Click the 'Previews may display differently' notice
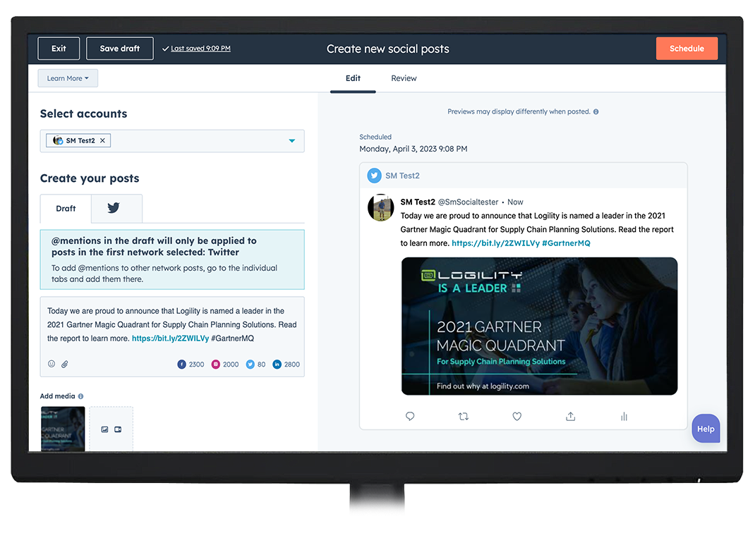 pos(519,111)
